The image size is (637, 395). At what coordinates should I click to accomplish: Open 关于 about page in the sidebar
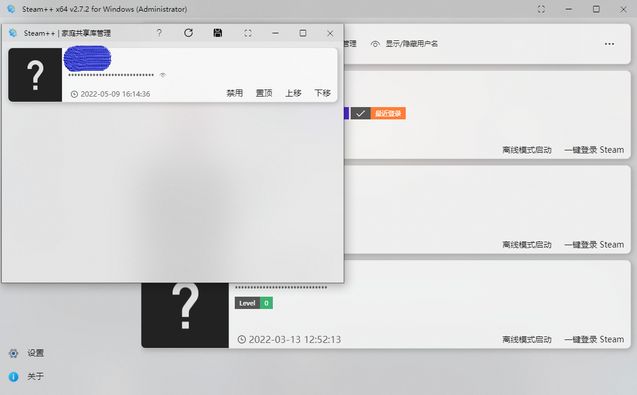tap(35, 377)
